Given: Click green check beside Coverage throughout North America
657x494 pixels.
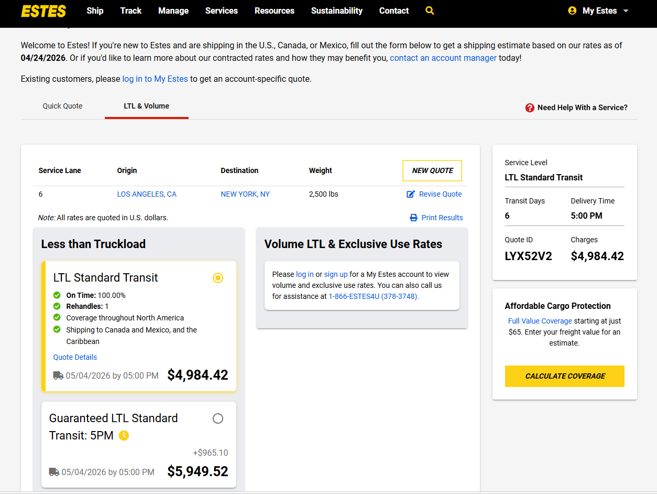Looking at the screenshot, I should coord(57,317).
